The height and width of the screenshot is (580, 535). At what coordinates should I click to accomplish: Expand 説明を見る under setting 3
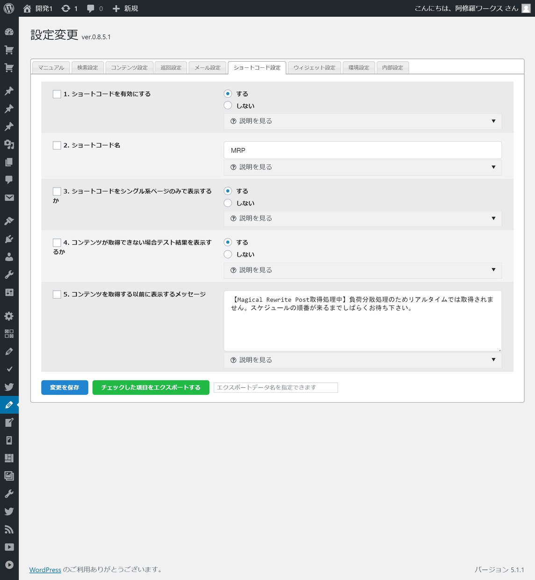[x=363, y=218]
